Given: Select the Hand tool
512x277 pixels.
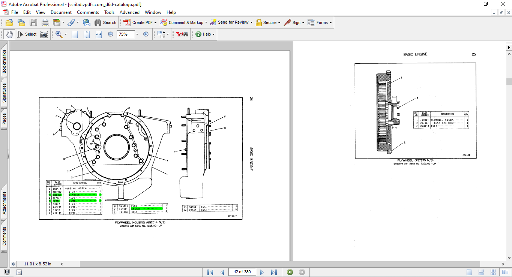Looking at the screenshot, I should pos(9,34).
